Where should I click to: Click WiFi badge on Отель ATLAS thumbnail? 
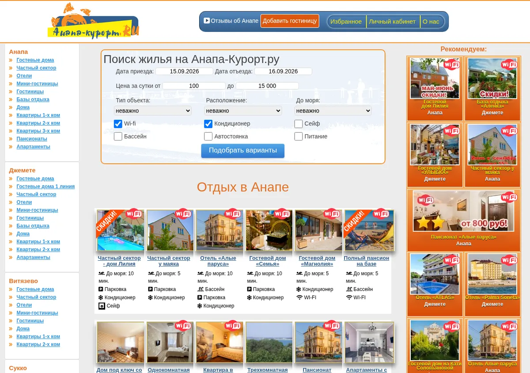[x=451, y=260]
